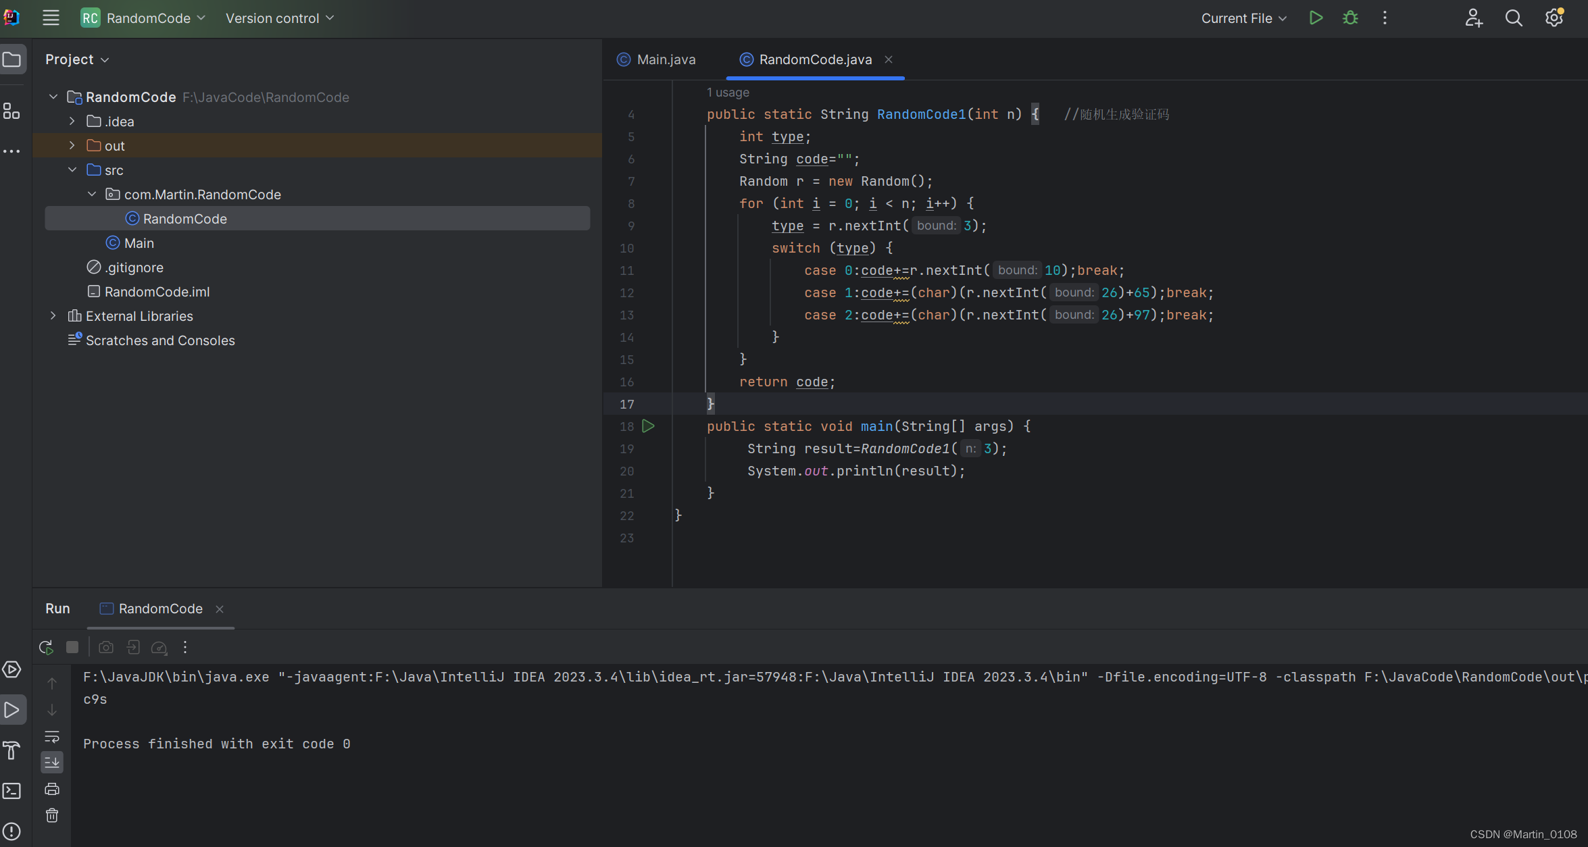Toggle scroll to end of console
The image size is (1588, 847).
52,763
